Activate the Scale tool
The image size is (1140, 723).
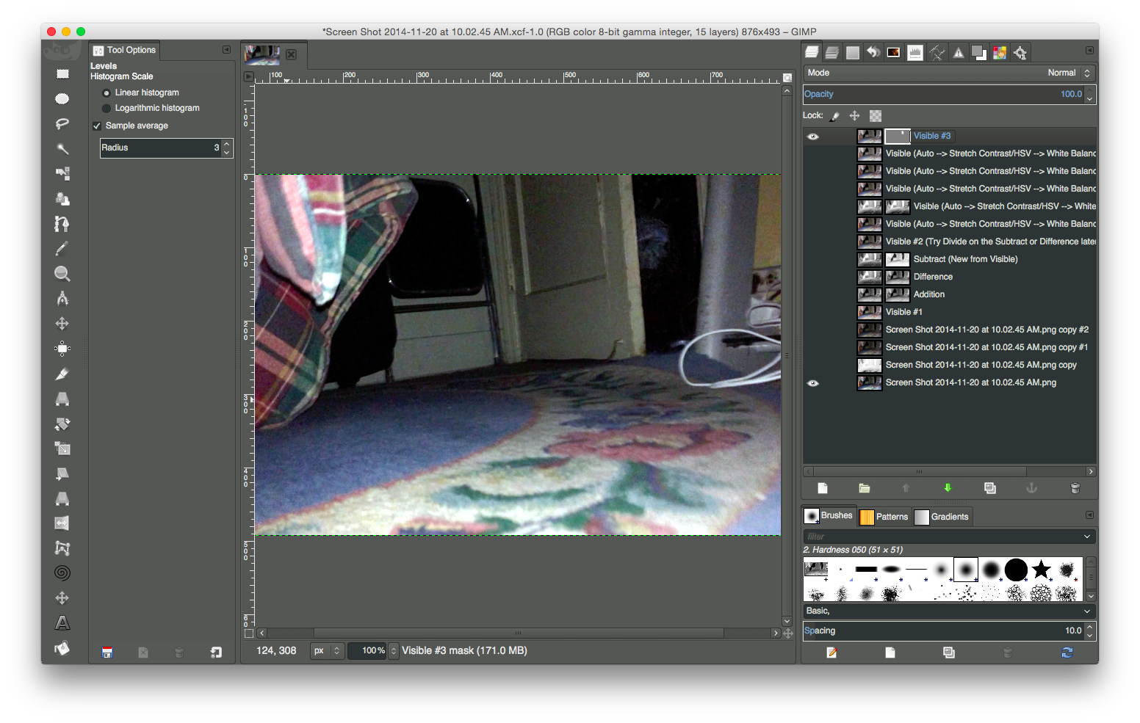62,448
